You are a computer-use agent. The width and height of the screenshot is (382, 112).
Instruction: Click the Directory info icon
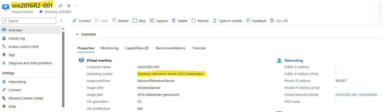click(x=41, y=12)
